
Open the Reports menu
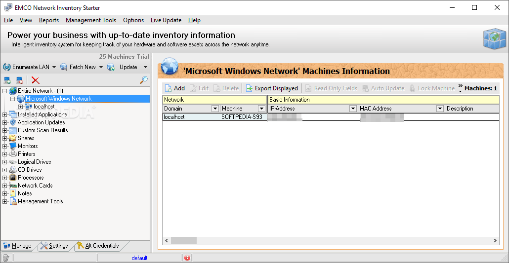(x=49, y=20)
